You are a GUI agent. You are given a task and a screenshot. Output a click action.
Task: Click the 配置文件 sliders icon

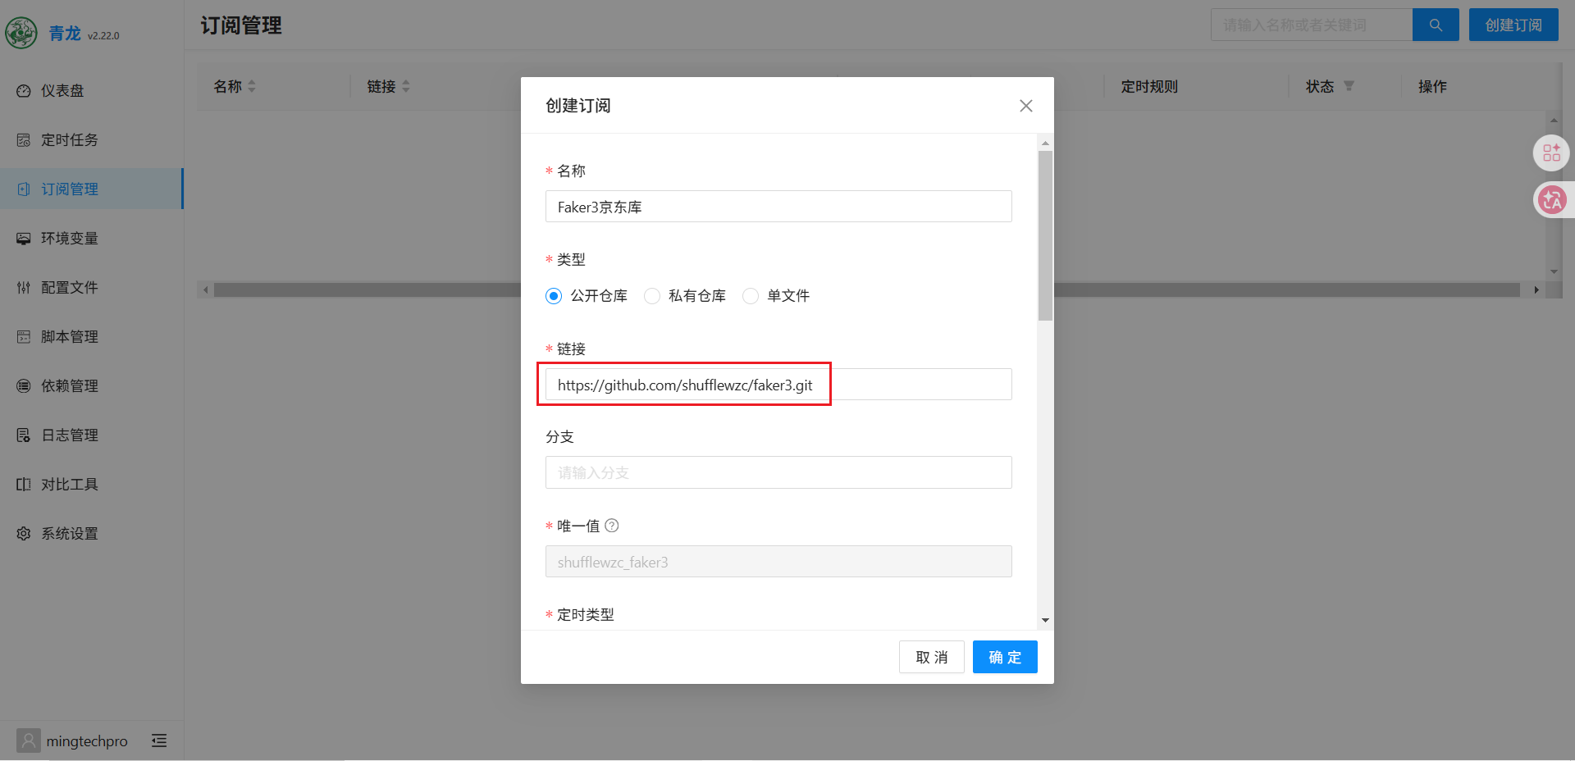click(24, 287)
